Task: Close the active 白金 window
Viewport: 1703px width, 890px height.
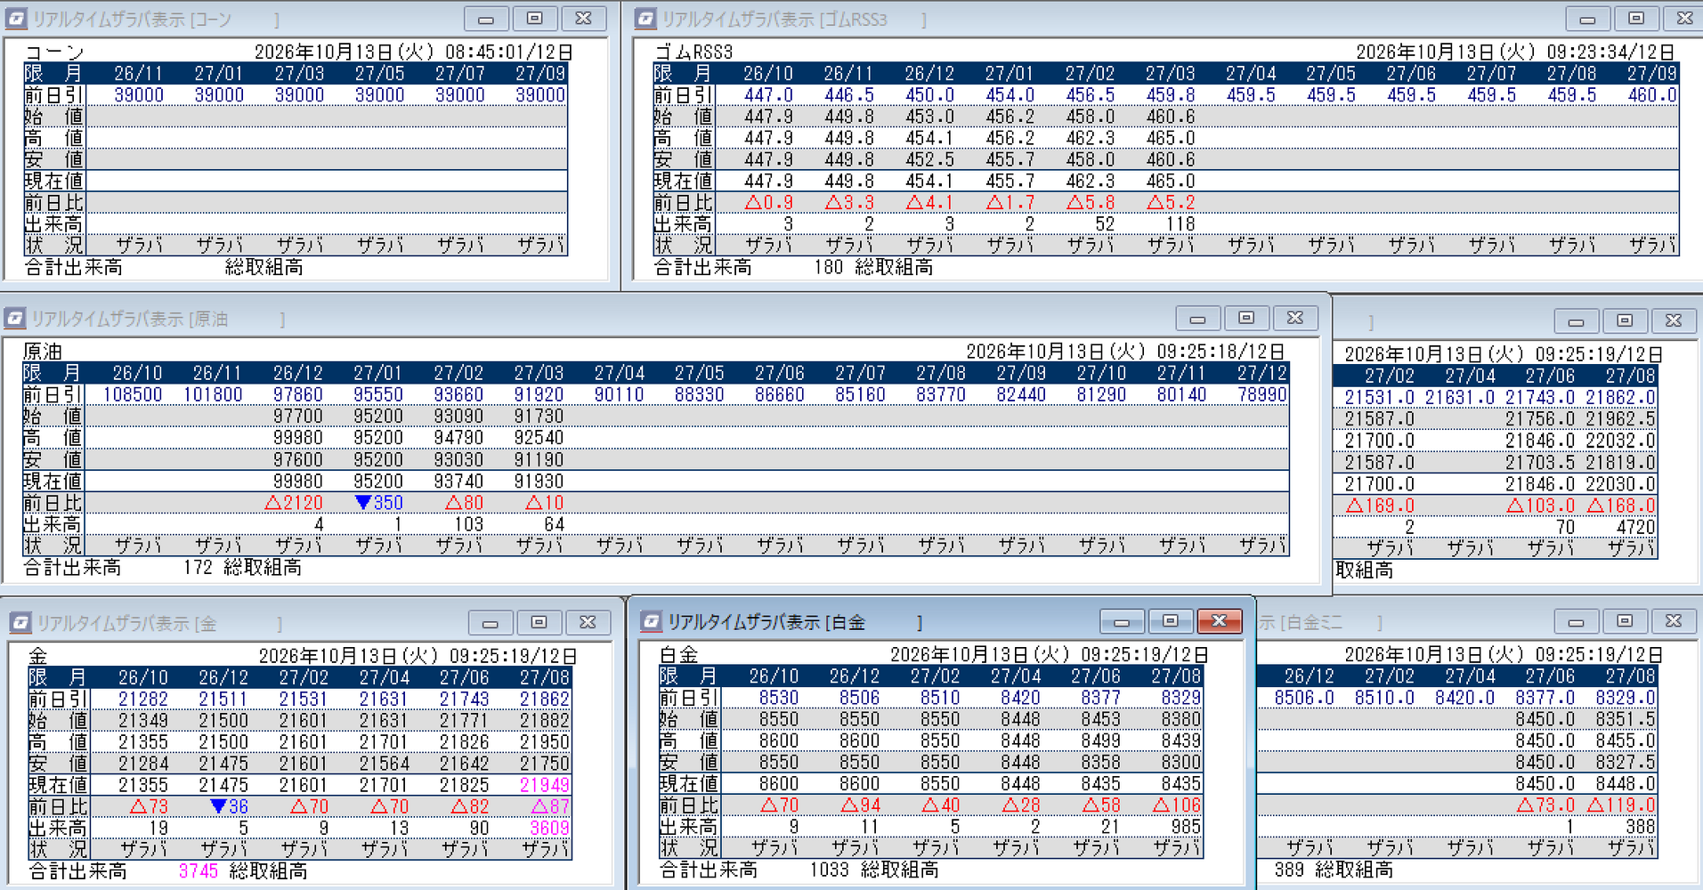Action: click(1219, 620)
